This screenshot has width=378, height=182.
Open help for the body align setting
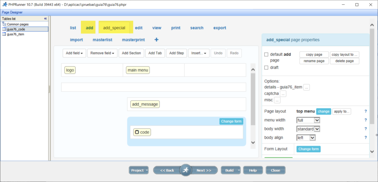tap(365, 138)
